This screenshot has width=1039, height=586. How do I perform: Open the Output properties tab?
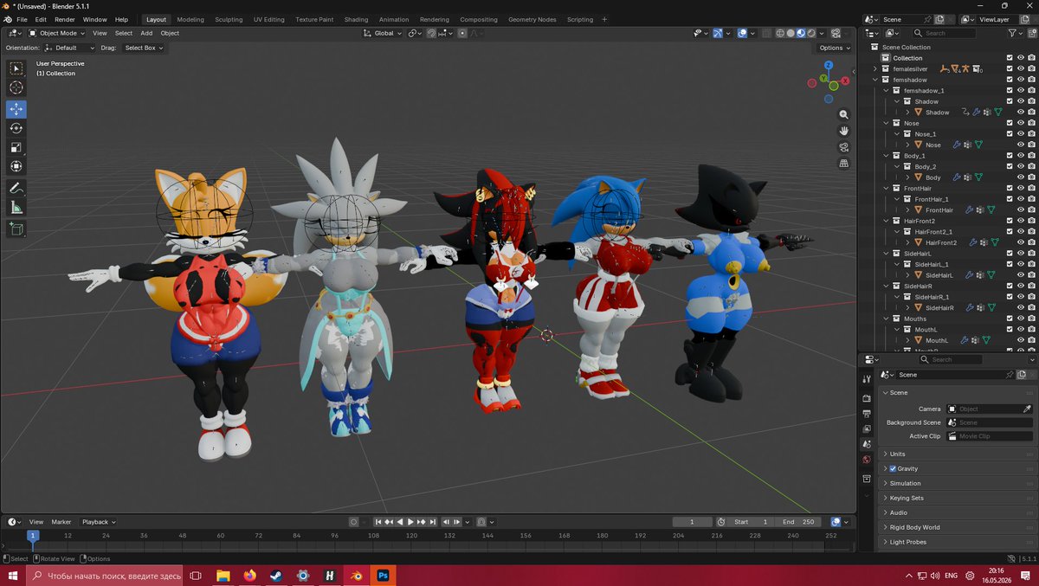click(867, 414)
